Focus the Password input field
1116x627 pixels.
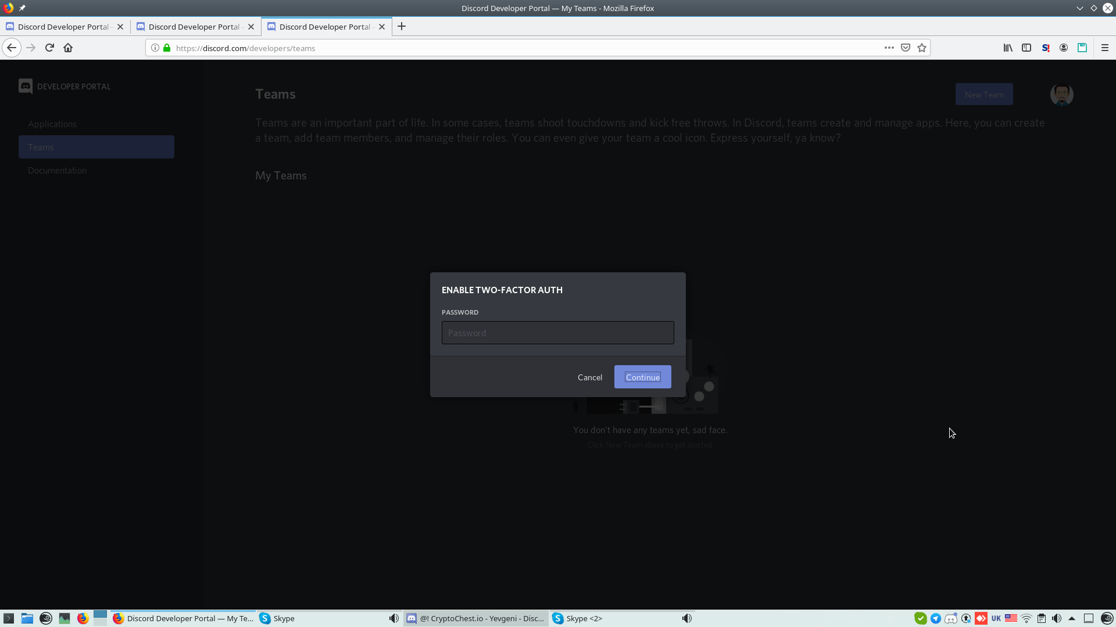[x=557, y=333]
